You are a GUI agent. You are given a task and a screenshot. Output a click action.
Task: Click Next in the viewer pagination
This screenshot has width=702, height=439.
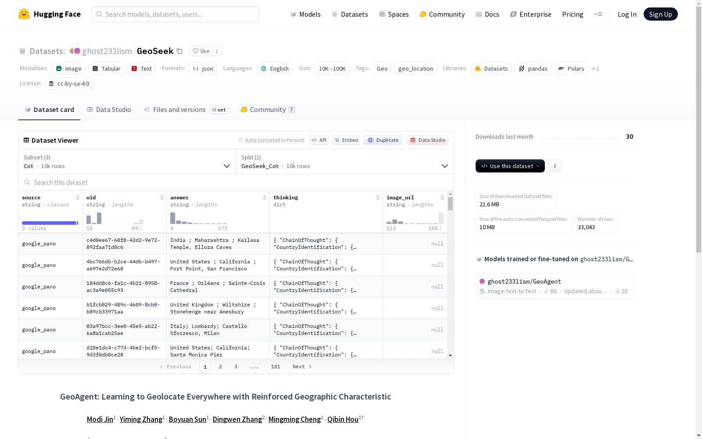coord(302,367)
